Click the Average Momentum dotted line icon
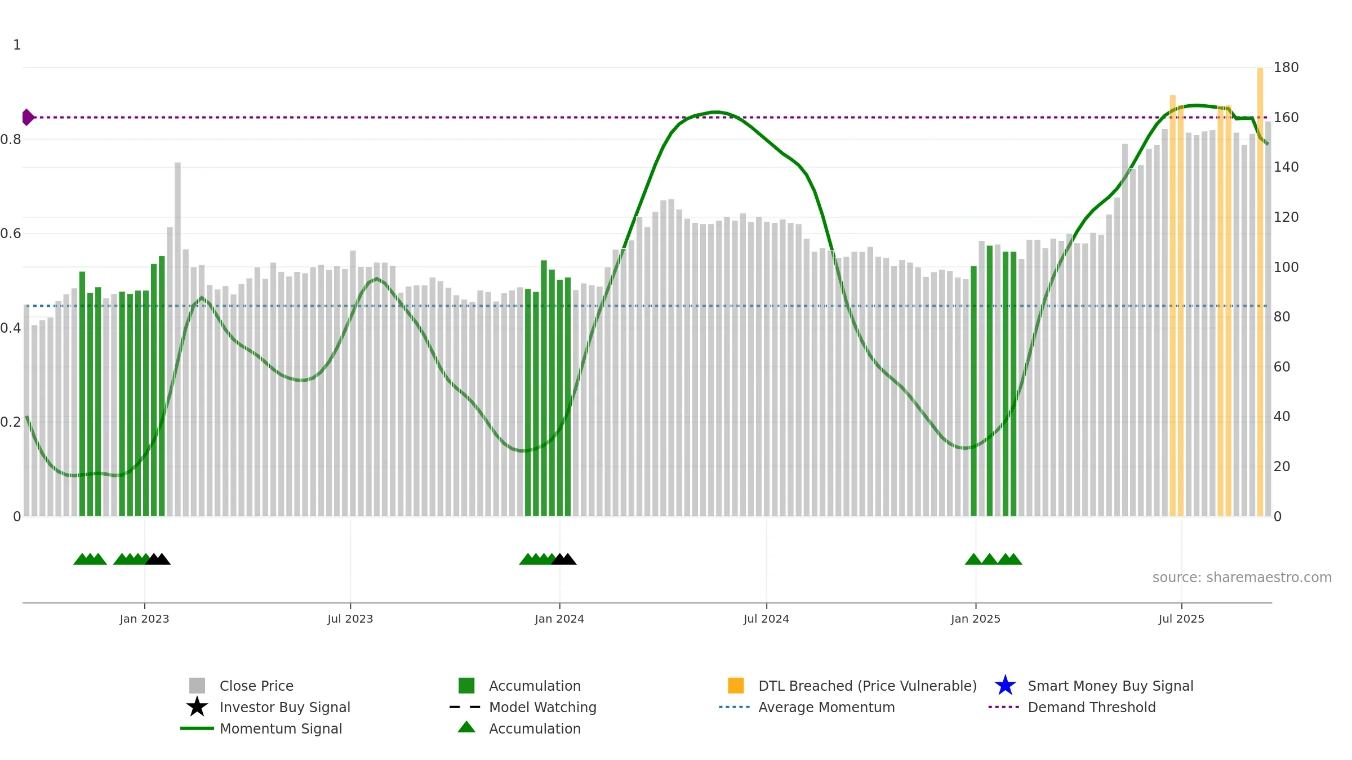 [x=735, y=707]
